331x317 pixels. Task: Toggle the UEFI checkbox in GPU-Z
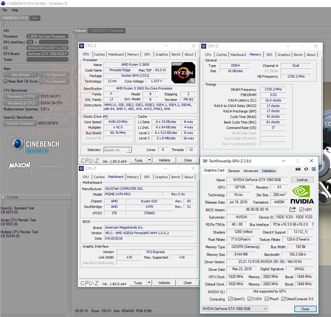(301, 210)
